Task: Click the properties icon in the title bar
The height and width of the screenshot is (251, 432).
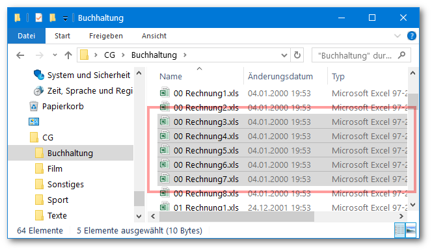Action: [x=39, y=18]
